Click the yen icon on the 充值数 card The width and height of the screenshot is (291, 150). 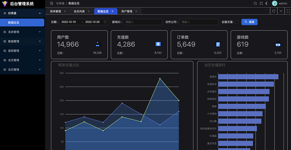point(158,44)
